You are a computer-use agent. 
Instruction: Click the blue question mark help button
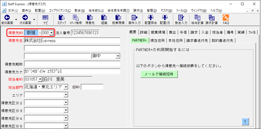pos(245,122)
